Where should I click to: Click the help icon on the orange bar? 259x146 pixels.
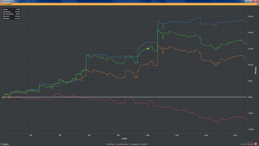click(x=258, y=4)
